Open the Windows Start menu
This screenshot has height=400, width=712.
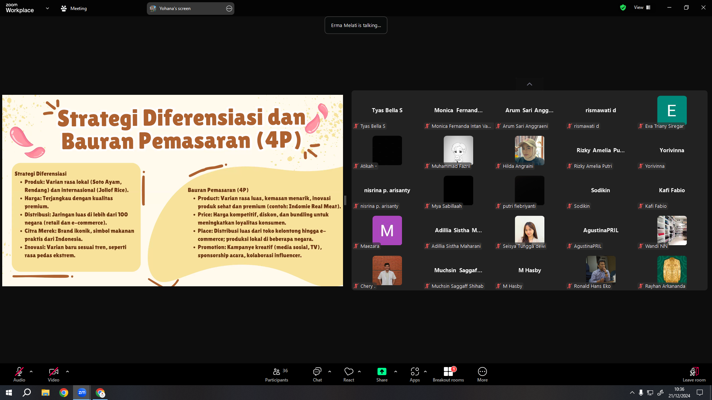coord(9,393)
